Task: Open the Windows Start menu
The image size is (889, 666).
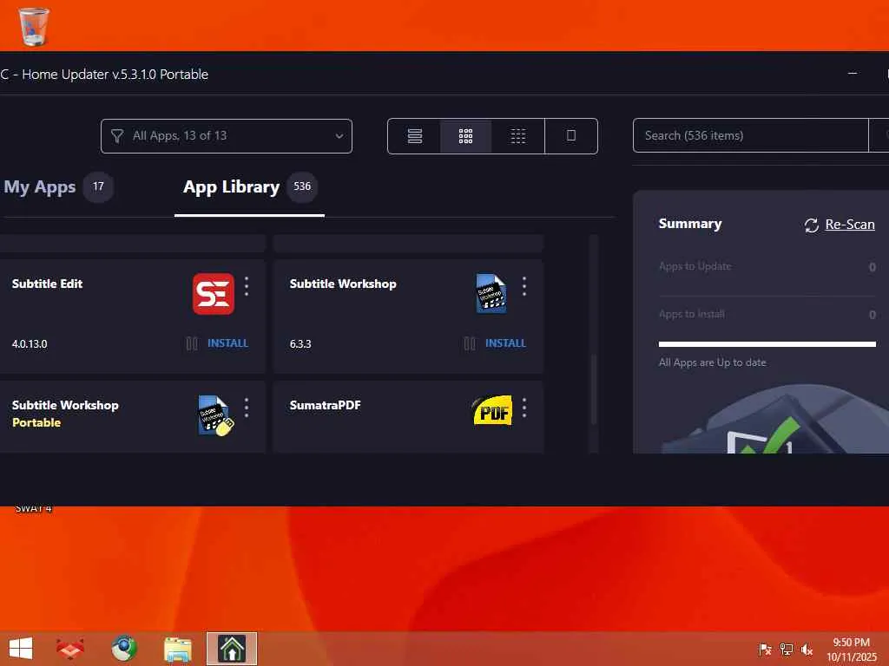Action: 21,649
